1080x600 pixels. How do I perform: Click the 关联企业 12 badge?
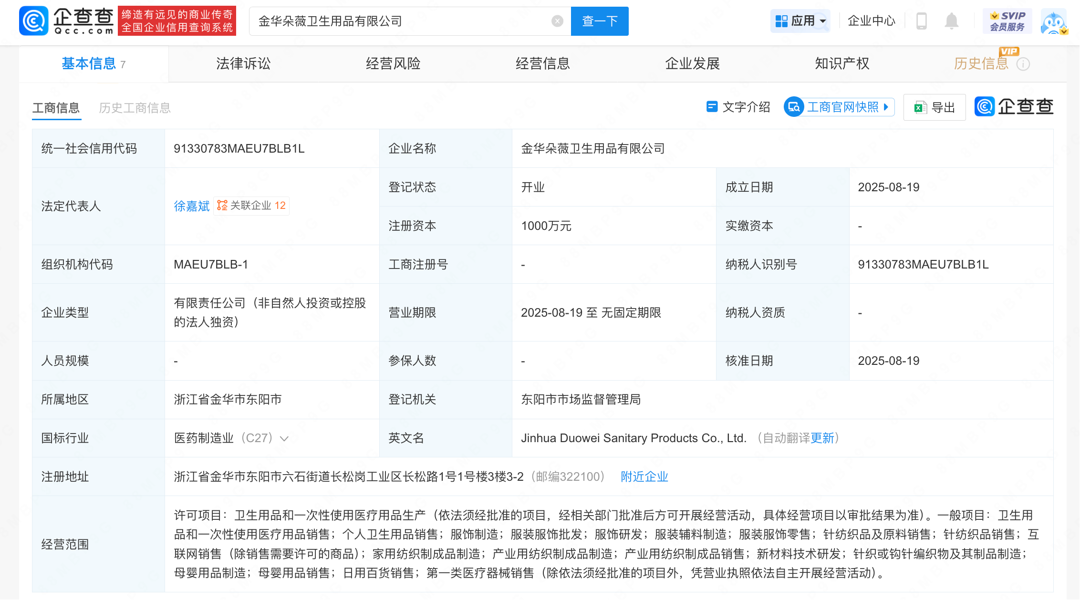(251, 206)
